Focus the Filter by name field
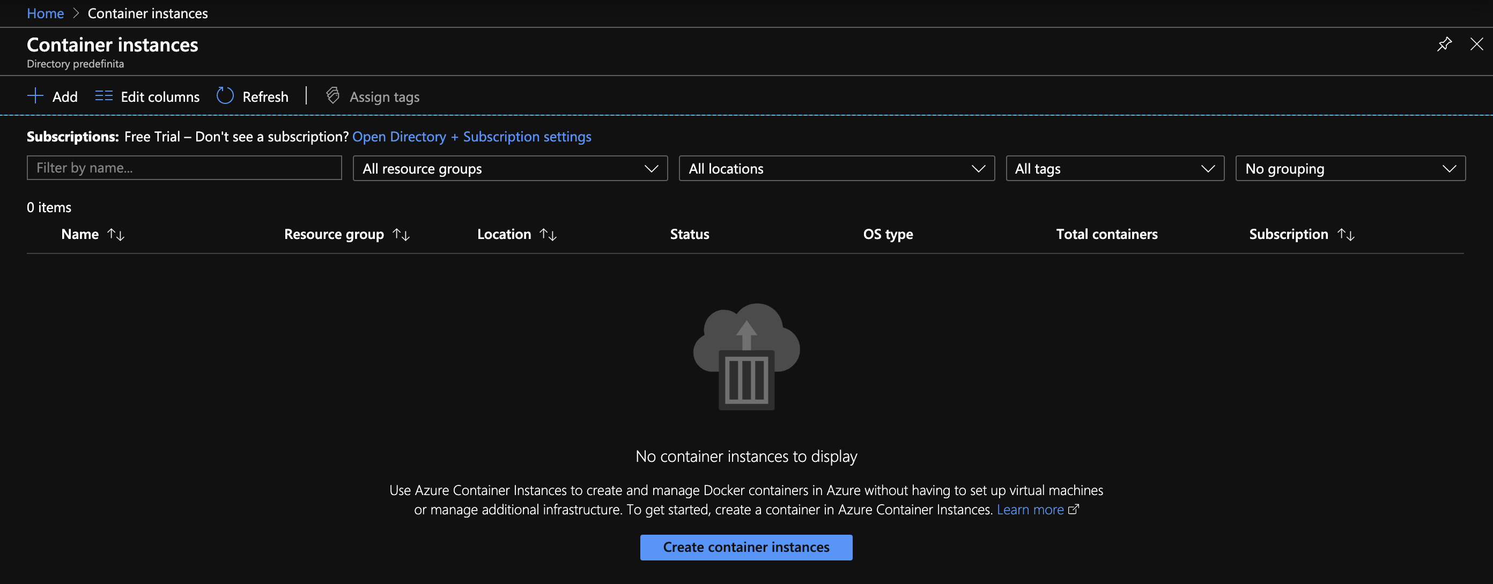The width and height of the screenshot is (1493, 584). [184, 168]
